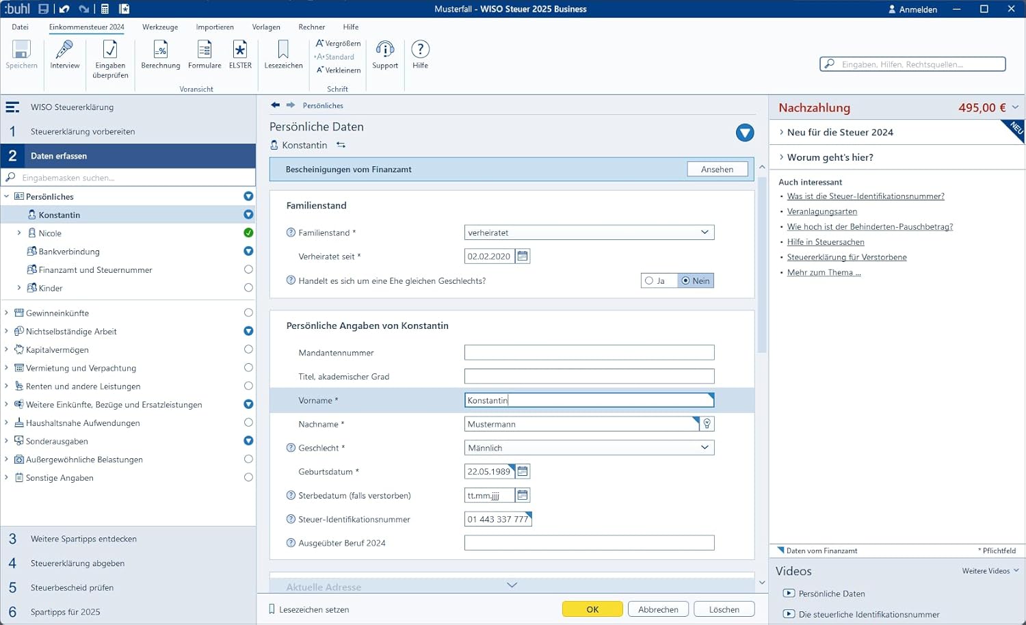
Task: Click the lightbulb icon beside Nachname
Action: click(707, 424)
